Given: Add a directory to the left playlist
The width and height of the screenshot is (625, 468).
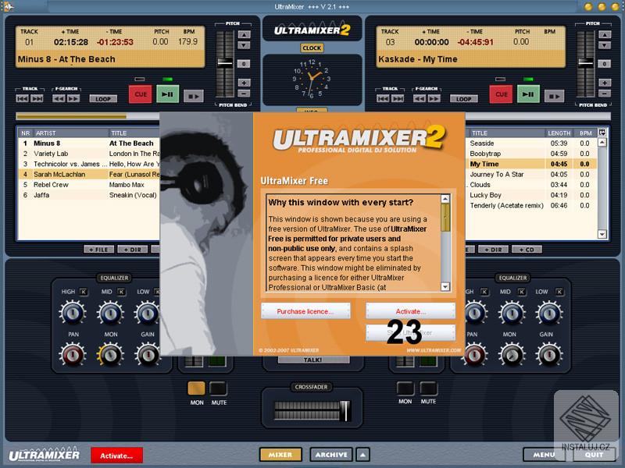Looking at the screenshot, I should (133, 250).
